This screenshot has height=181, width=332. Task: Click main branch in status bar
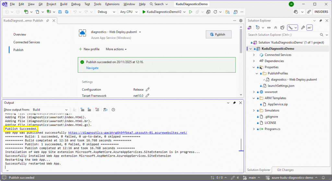(252, 178)
